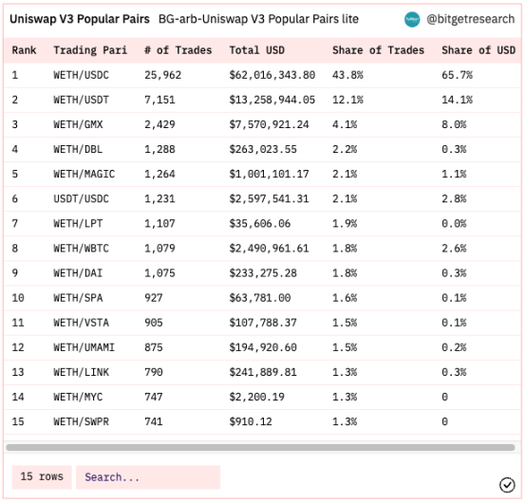Click the 15 rows counter
This screenshot has height=503, width=527.
(42, 477)
